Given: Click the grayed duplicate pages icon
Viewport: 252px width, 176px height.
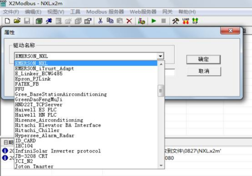Looking at the screenshot, I should (78, 21).
